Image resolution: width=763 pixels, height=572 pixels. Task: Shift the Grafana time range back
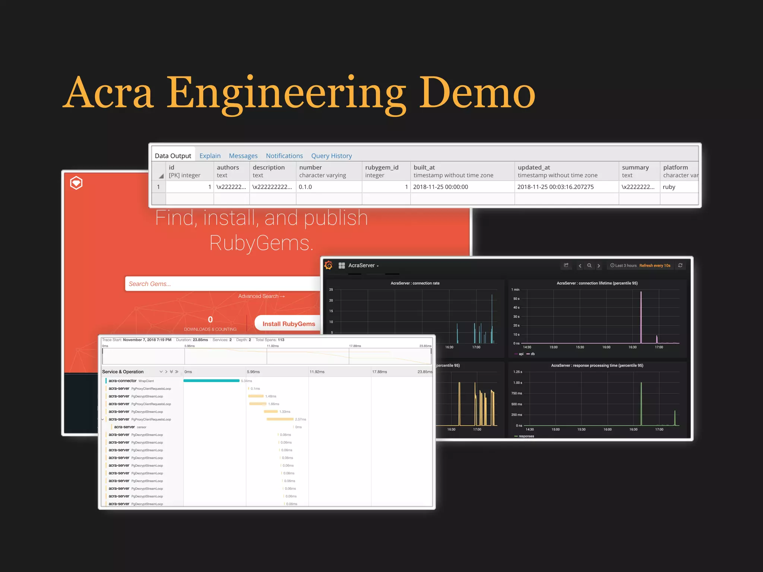(x=580, y=266)
